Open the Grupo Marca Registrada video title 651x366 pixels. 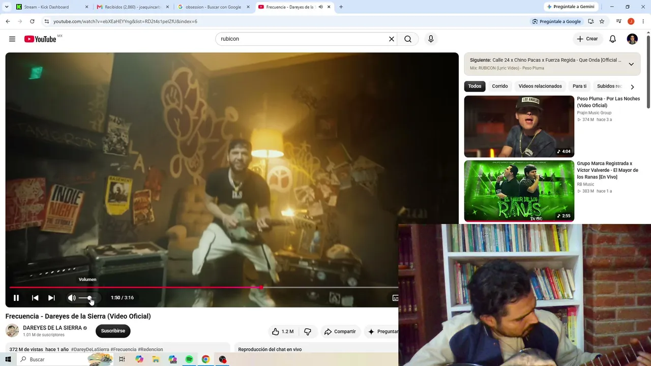point(607,170)
